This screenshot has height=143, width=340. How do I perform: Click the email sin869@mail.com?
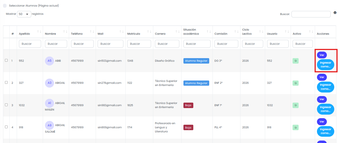coord(109,127)
